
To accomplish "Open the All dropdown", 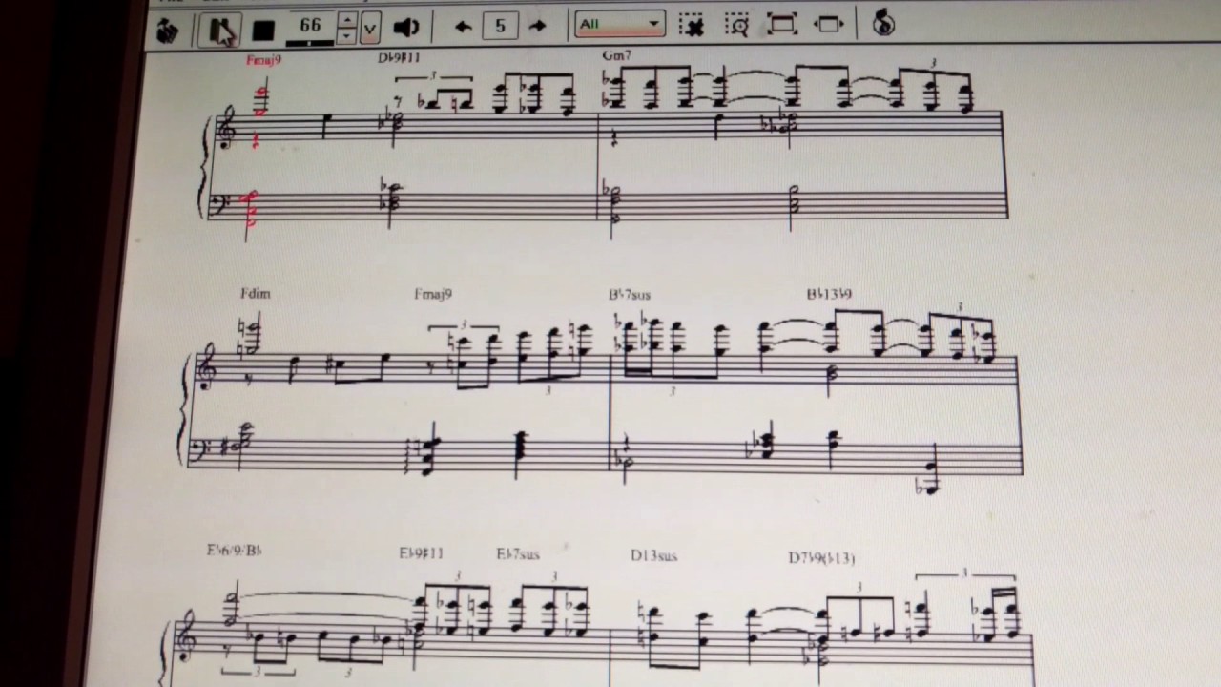I will 619,24.
